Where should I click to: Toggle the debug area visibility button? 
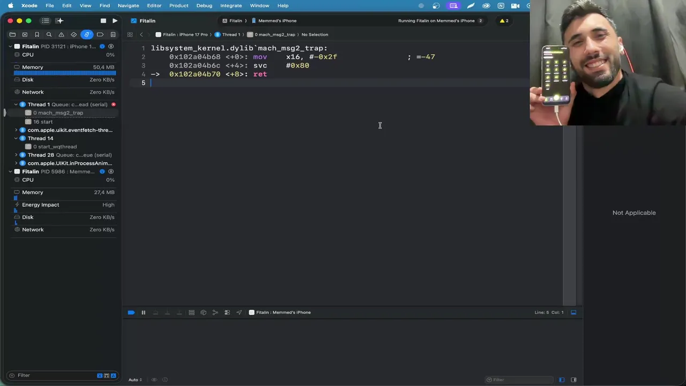point(573,312)
